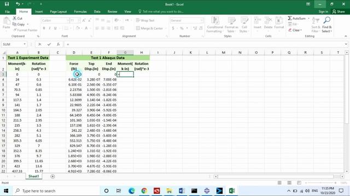Add a new sheet with plus icon
Screen dimensions: 350x196
(52, 176)
